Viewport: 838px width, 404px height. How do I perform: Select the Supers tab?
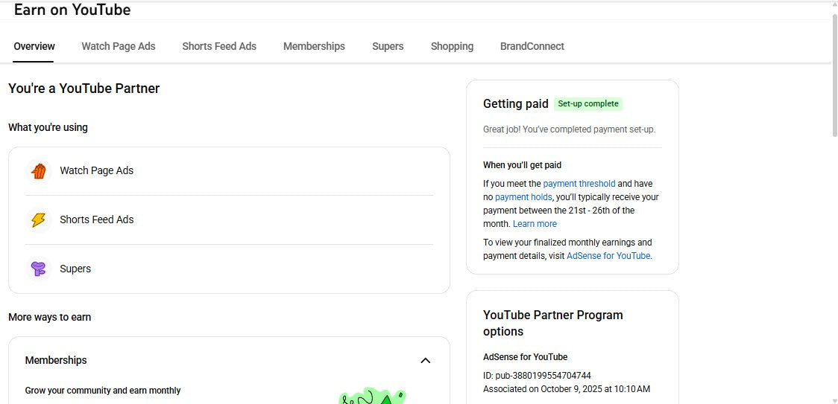tap(388, 46)
